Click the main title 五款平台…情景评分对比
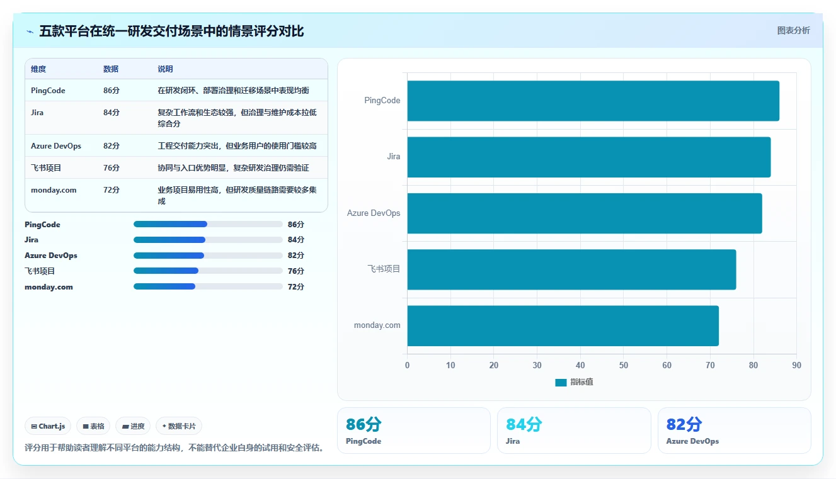 (171, 31)
